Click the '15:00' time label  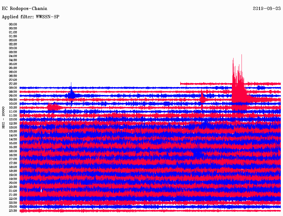coord(13,143)
